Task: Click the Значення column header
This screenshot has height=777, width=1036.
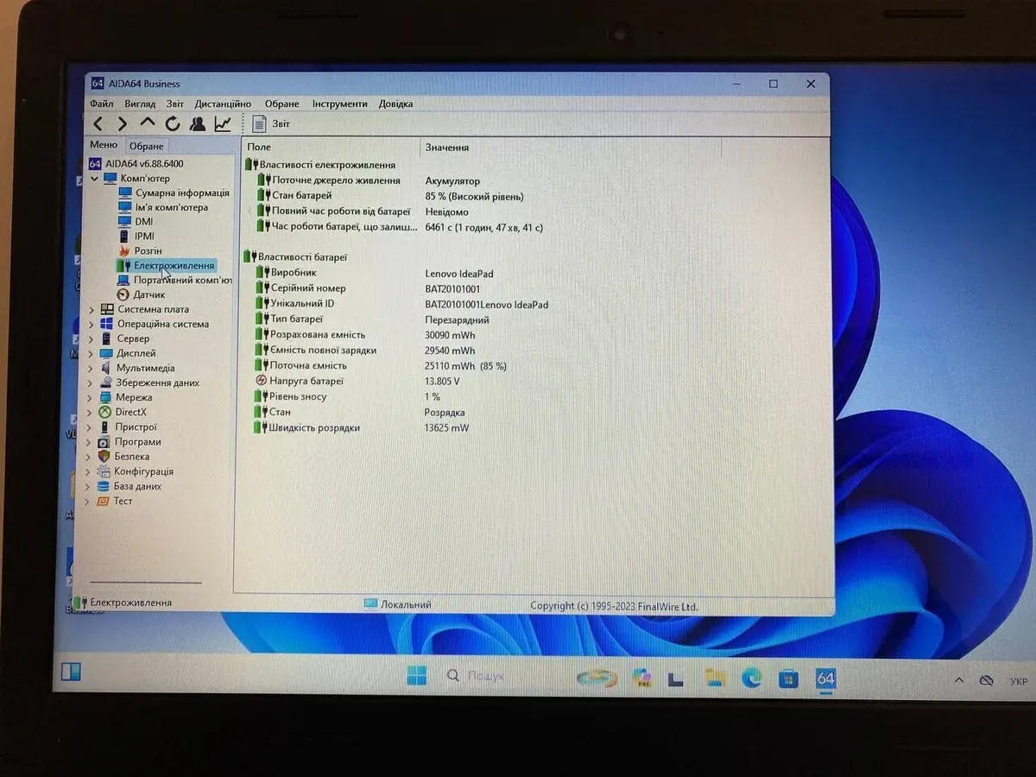Action: pos(447,148)
